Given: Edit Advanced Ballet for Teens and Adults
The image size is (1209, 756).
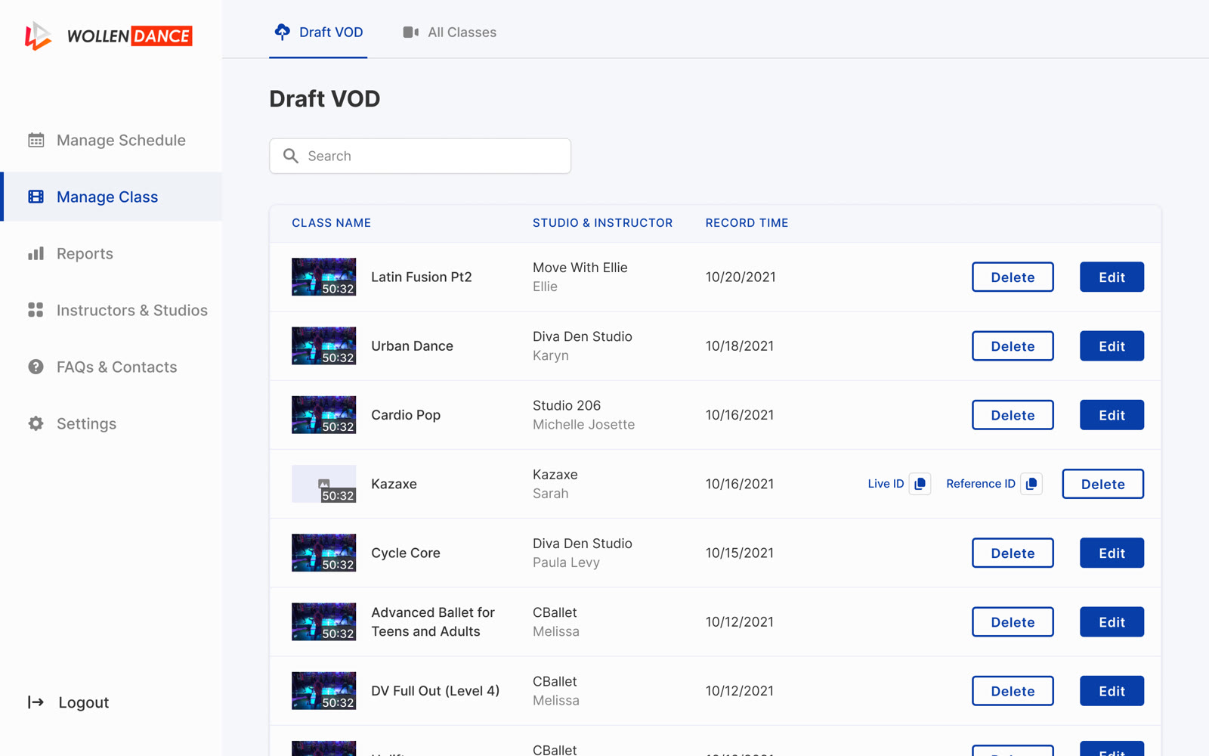Looking at the screenshot, I should 1112,621.
